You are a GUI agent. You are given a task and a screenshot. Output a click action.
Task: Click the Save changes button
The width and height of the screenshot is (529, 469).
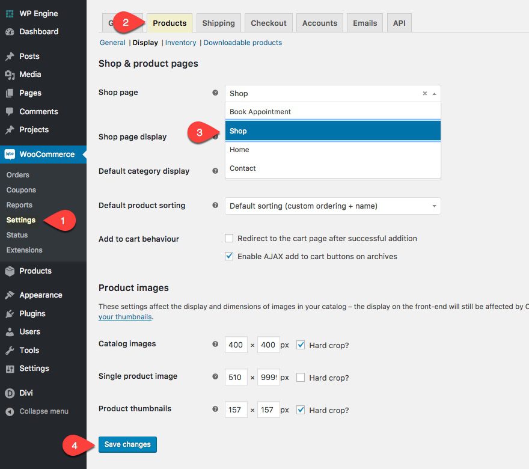[127, 445]
